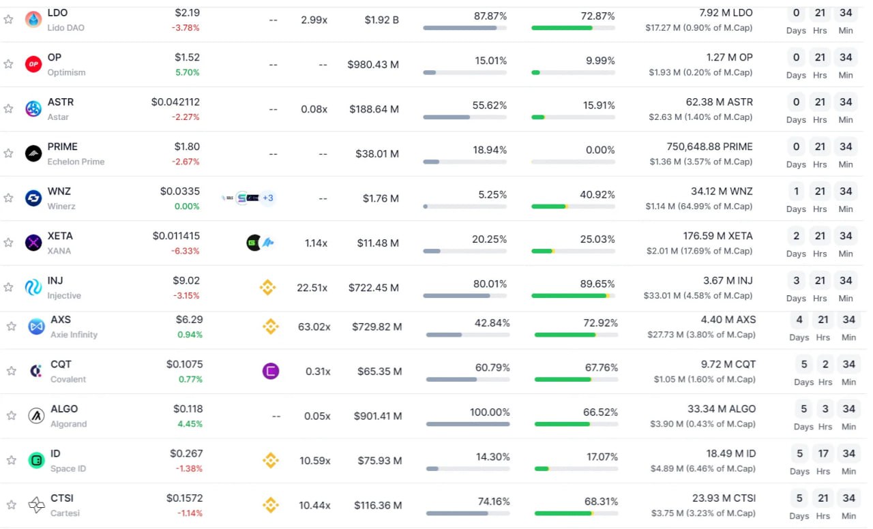This screenshot has width=873, height=529.
Task: Click the Axie Infinity coin logo
Action: [x=36, y=327]
